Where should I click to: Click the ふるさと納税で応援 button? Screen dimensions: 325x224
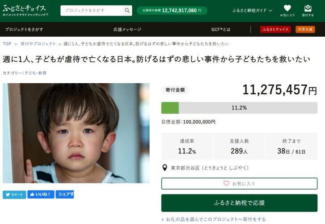[x=239, y=203]
